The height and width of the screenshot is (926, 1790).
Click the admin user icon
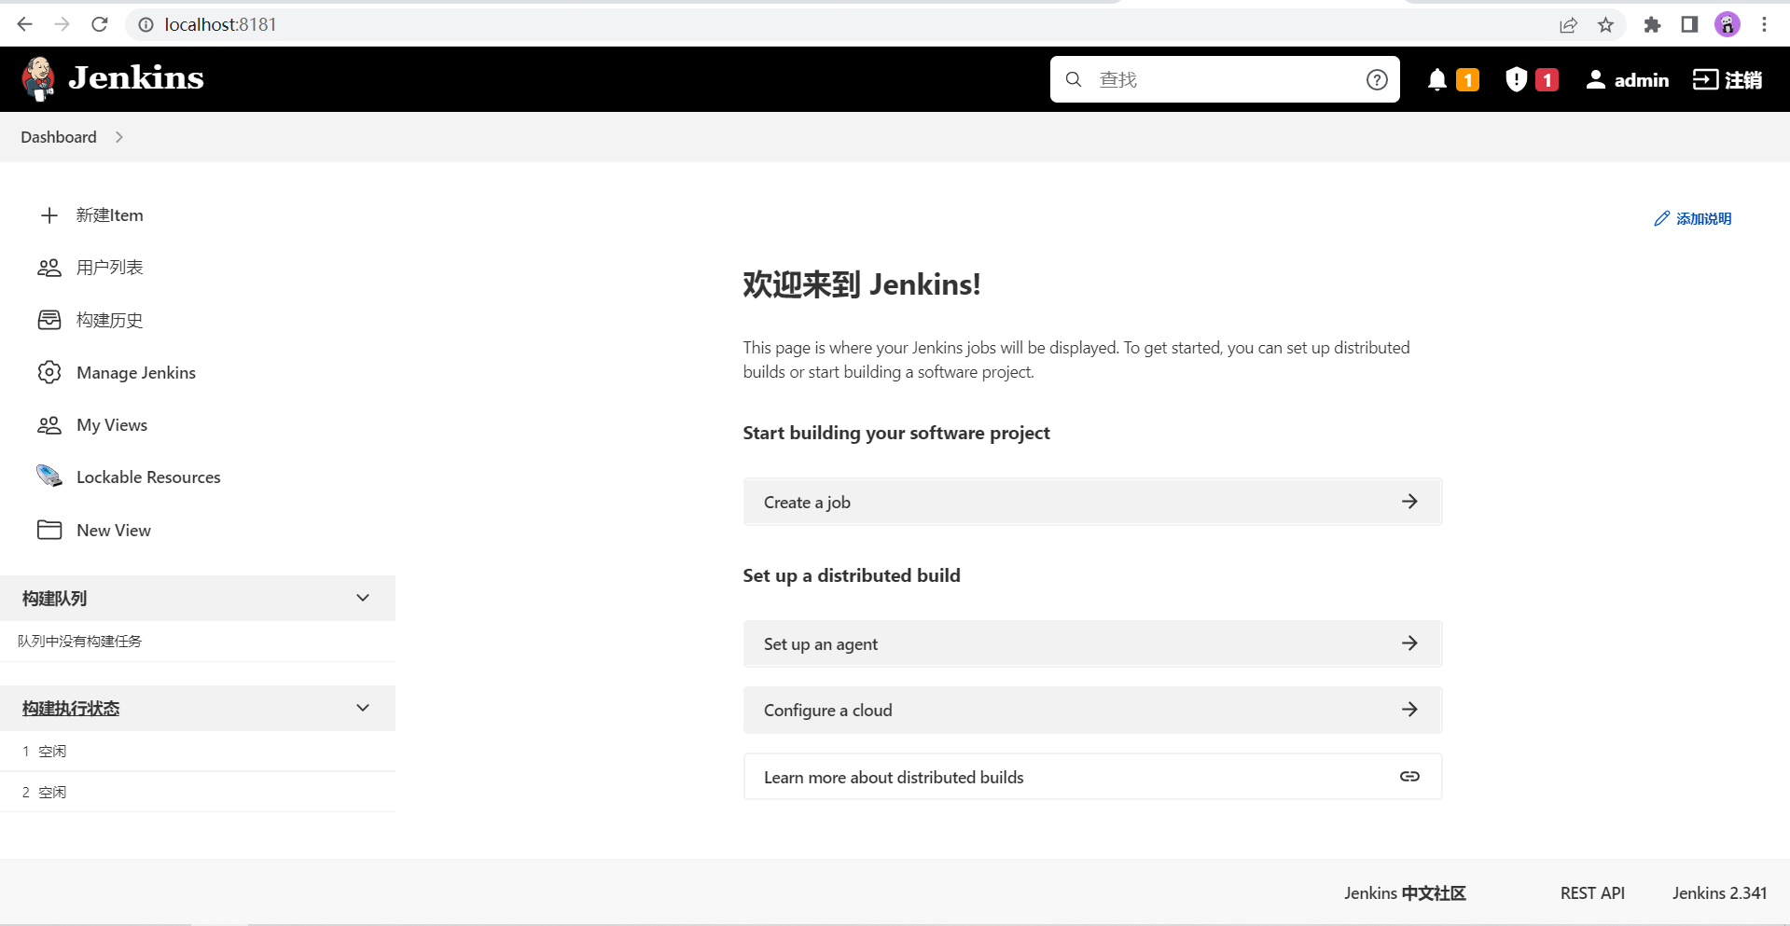[1596, 80]
